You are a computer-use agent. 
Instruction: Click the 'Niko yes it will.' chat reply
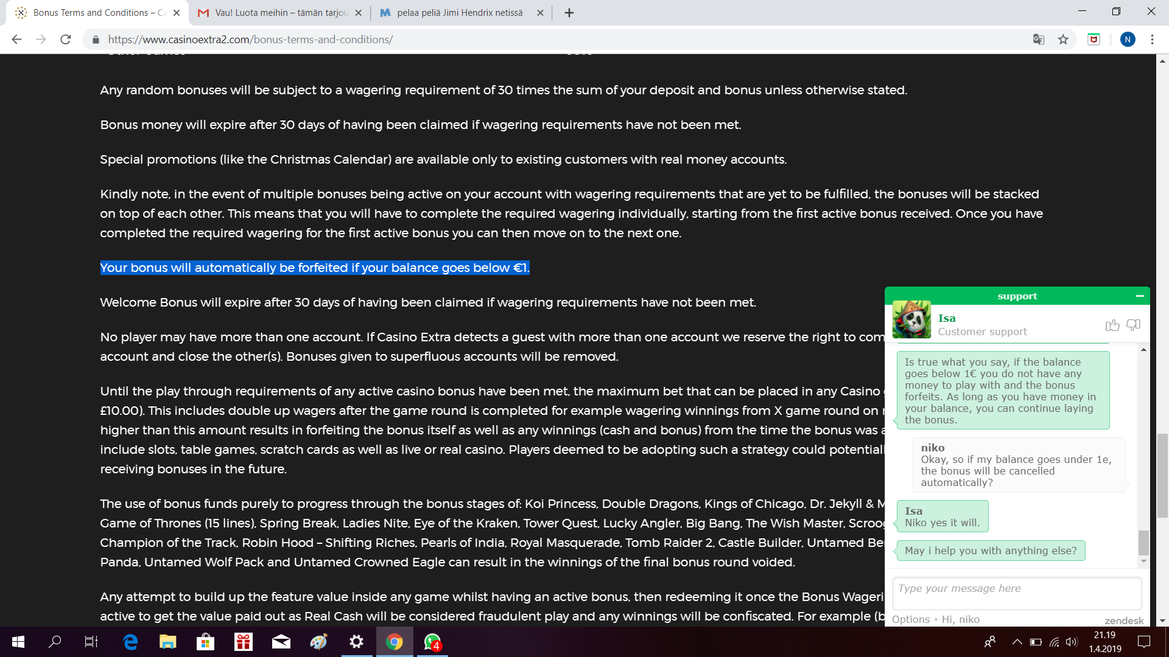point(943,516)
